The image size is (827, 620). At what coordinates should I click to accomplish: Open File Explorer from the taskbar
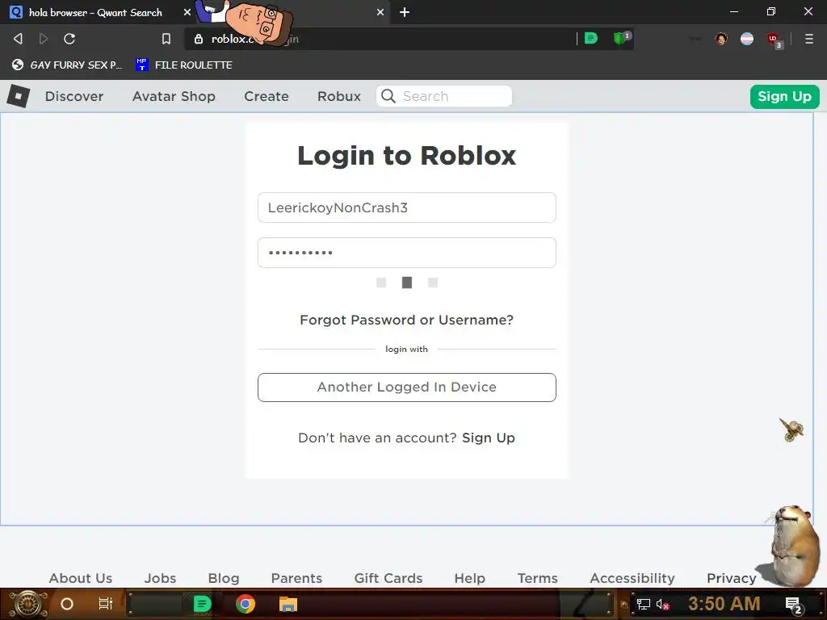click(288, 604)
